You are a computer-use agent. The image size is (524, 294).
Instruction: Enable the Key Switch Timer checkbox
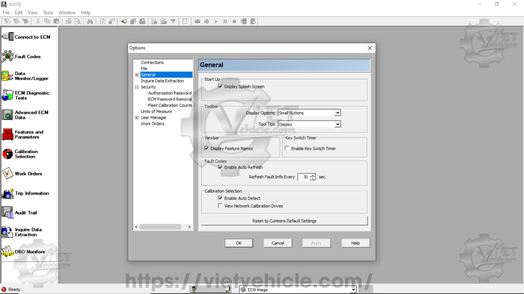[287, 148]
